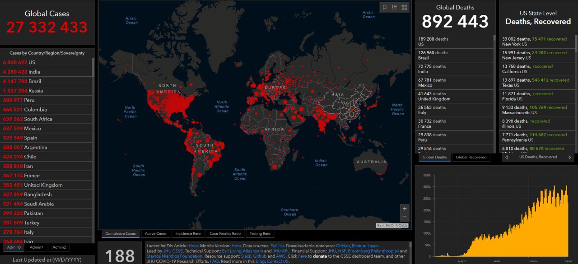Open the FAQ link
578x264 pixels.
click(214, 261)
